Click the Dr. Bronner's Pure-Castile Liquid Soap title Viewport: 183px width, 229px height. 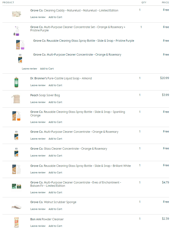[x=61, y=78]
